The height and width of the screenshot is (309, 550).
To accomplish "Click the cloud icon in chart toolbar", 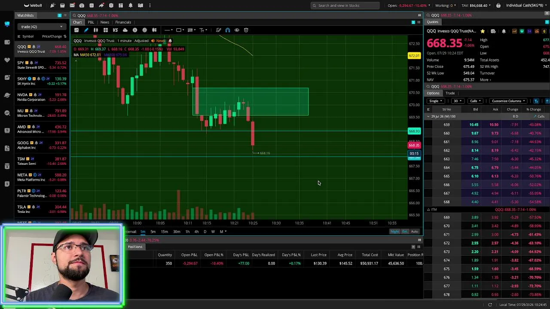I will tap(125, 30).
